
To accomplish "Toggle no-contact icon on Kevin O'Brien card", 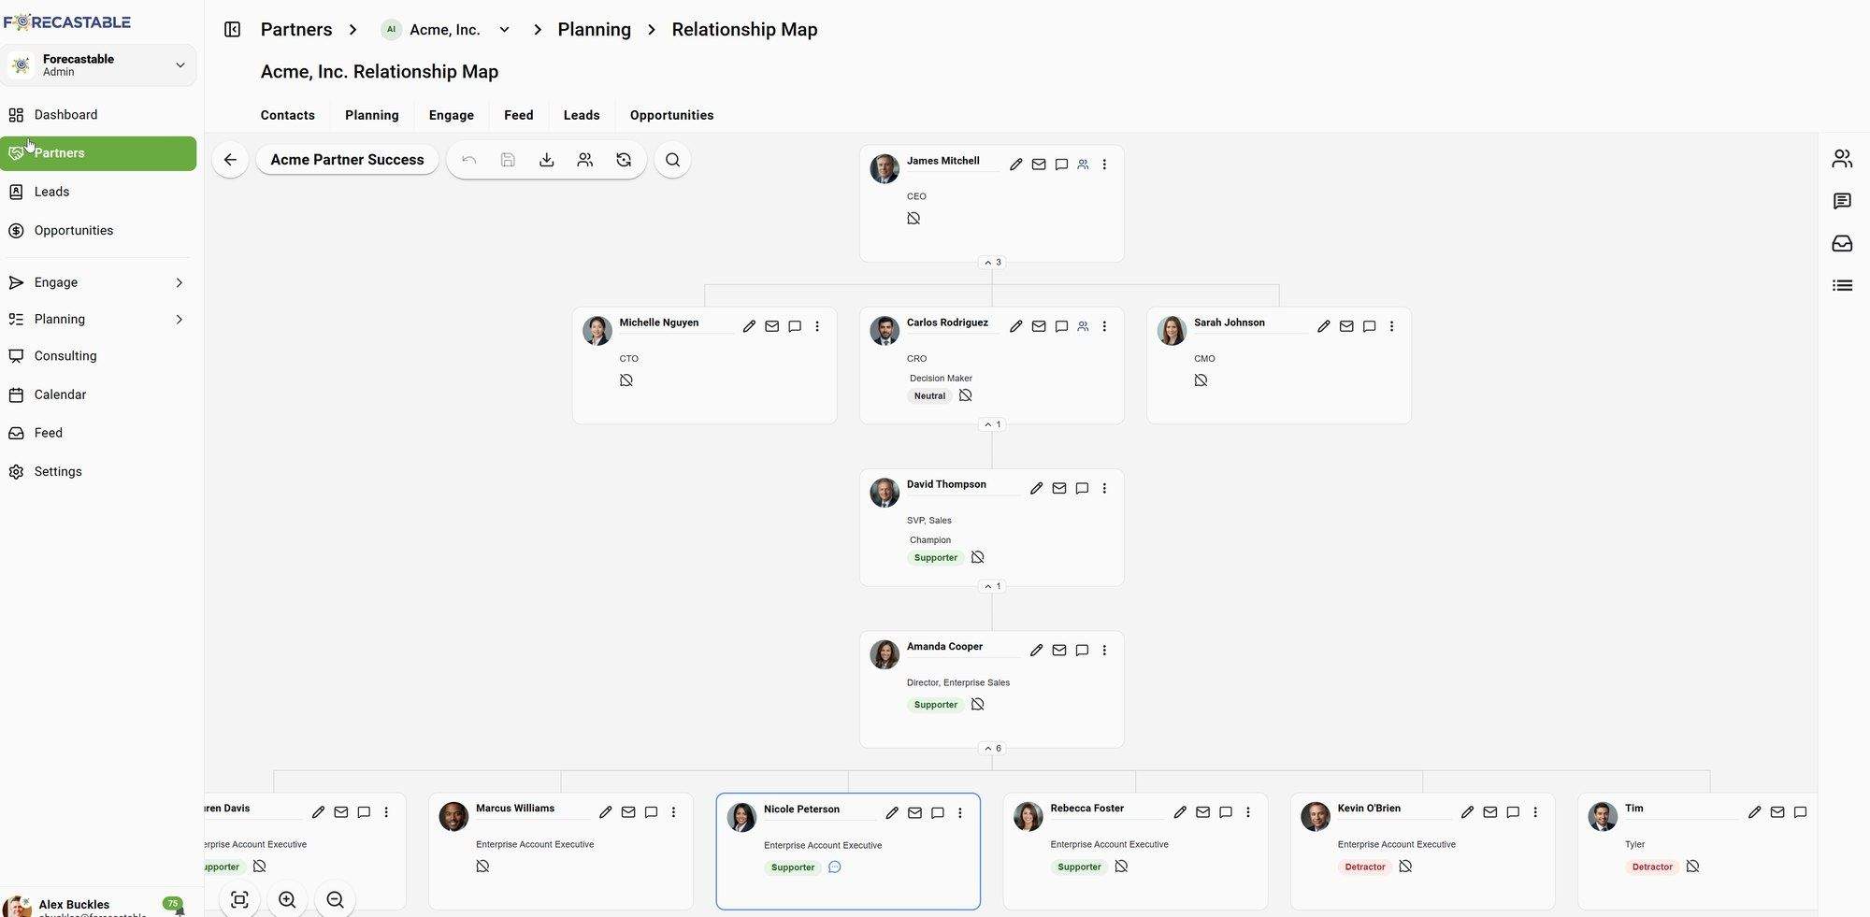I will pos(1405,867).
